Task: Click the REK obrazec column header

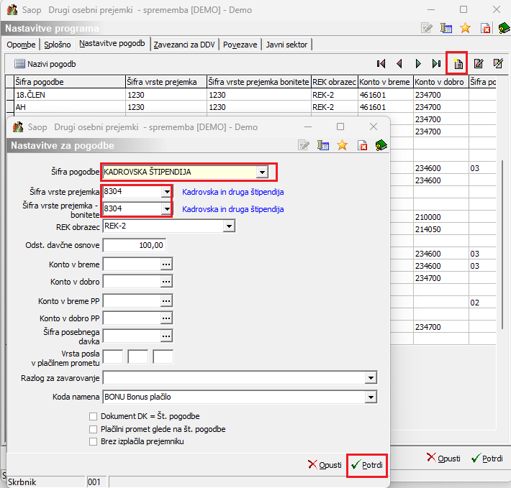Action: tap(335, 82)
